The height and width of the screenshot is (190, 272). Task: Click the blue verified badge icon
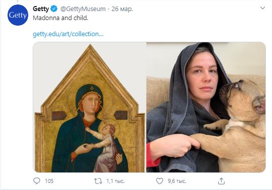(54, 9)
